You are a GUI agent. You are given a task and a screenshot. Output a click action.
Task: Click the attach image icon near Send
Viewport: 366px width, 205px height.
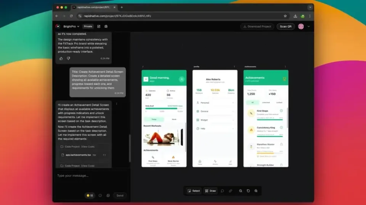tap(108, 195)
